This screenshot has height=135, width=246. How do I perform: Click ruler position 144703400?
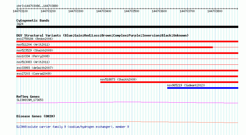[104, 11]
